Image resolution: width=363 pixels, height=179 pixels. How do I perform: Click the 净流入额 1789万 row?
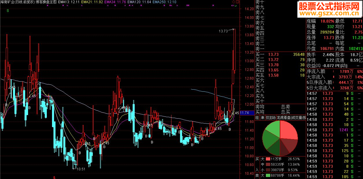point(334,71)
